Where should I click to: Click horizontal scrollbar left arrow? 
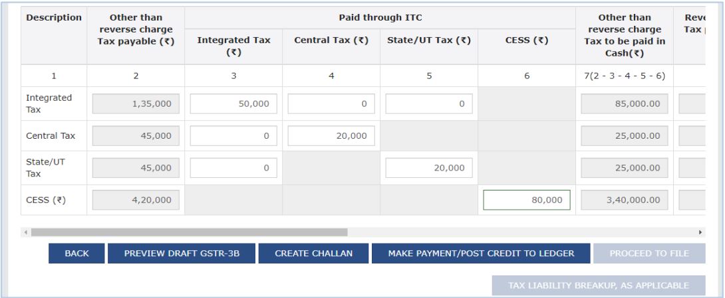coord(27,233)
